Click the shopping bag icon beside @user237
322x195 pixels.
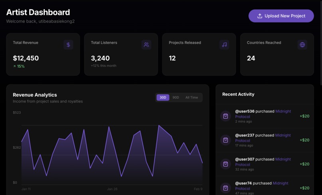pyautogui.click(x=225, y=140)
